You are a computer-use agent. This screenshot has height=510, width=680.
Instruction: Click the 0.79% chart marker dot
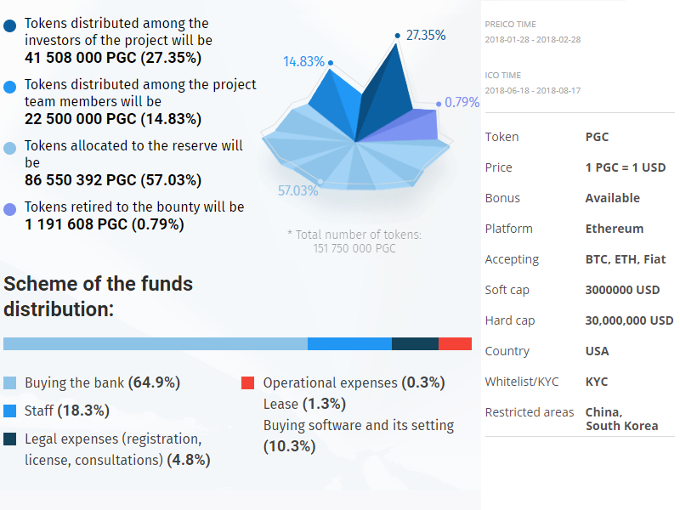pyautogui.click(x=439, y=104)
